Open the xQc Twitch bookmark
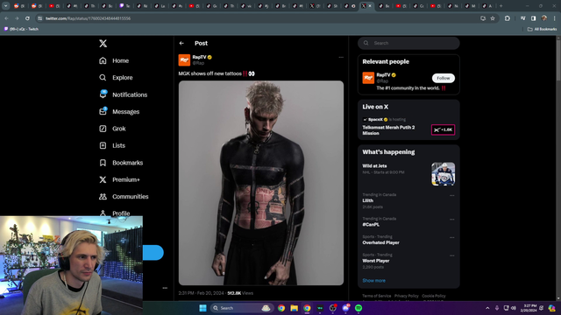The height and width of the screenshot is (315, 561). click(21, 29)
